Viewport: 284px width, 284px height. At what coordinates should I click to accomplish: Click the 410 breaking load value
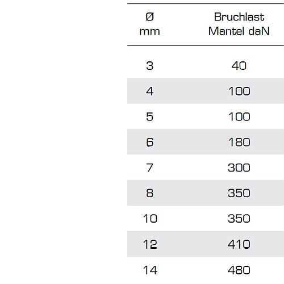[x=239, y=244]
